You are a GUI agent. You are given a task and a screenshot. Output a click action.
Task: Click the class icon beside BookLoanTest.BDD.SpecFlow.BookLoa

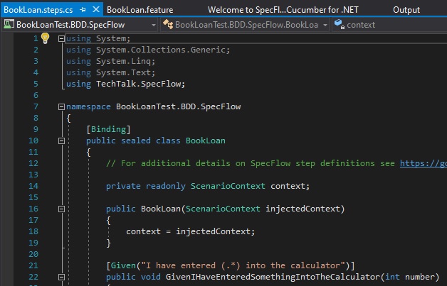168,24
